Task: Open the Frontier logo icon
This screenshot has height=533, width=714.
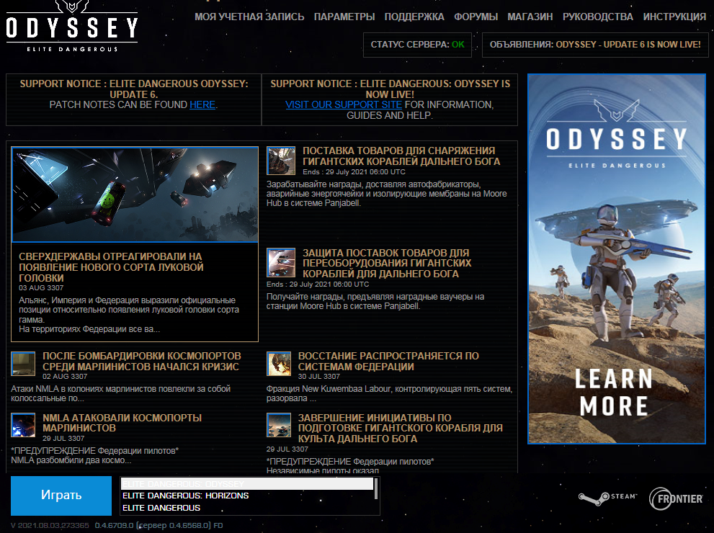Action: click(676, 499)
